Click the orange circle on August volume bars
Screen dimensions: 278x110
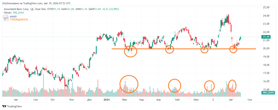[x=232, y=85]
